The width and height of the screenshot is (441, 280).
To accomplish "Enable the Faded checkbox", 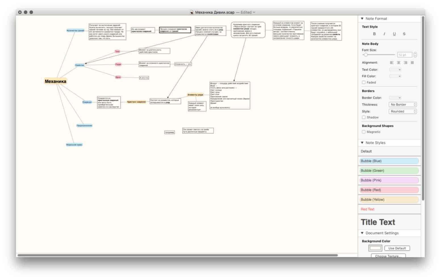I will point(364,82).
